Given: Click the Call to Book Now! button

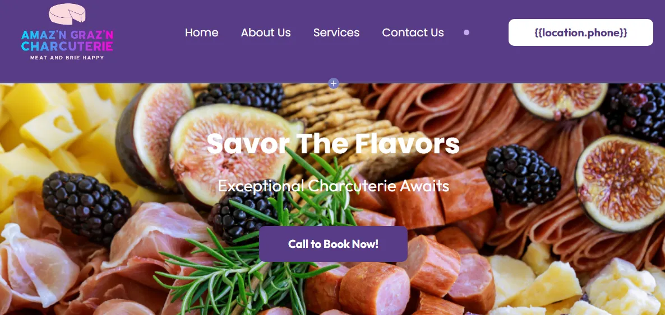Looking at the screenshot, I should [x=334, y=244].
